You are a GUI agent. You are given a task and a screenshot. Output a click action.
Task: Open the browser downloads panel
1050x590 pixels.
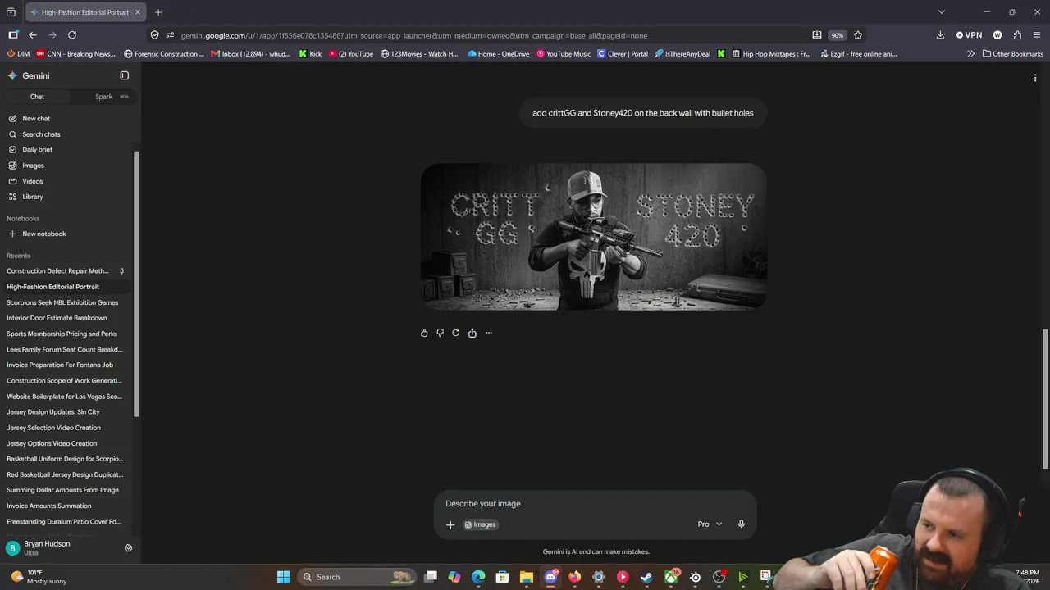click(x=940, y=35)
